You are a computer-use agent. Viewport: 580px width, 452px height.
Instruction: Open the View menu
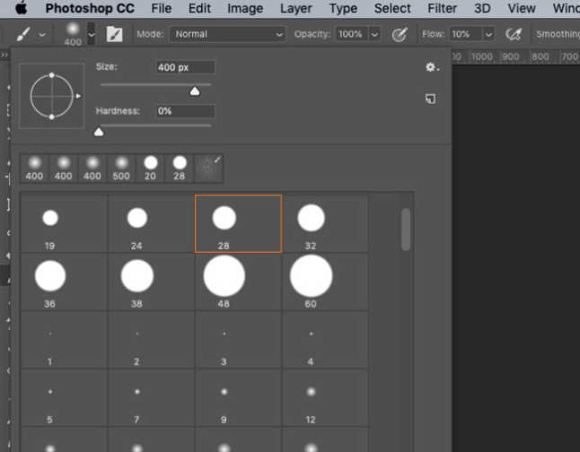point(522,8)
